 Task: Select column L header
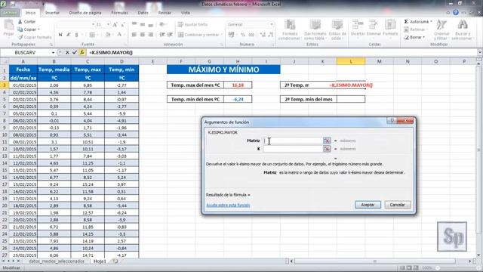pyautogui.click(x=351, y=61)
